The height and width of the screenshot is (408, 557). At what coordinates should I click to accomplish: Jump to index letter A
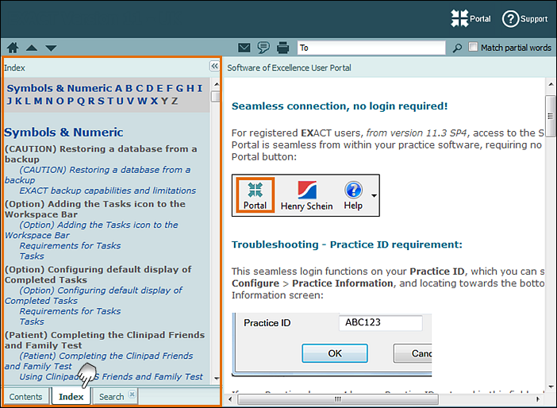pos(118,88)
